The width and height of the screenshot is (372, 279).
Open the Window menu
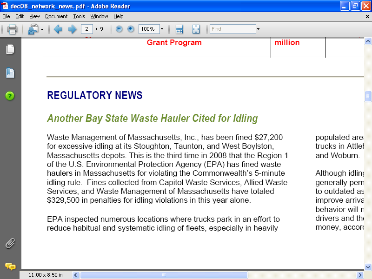[x=99, y=16]
